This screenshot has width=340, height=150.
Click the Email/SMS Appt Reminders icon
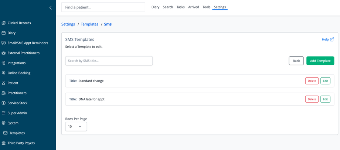click(4, 43)
